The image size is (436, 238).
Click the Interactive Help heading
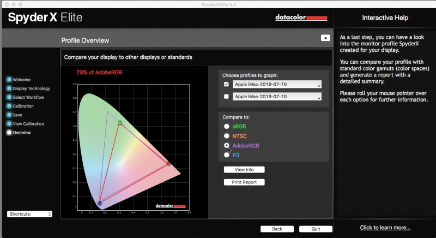coord(385,18)
